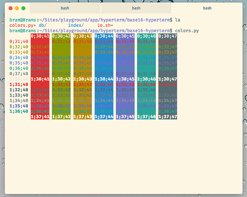Viewport: 247px width, 197px height.
Task: Click the db/ directory name
Action: [43, 25]
